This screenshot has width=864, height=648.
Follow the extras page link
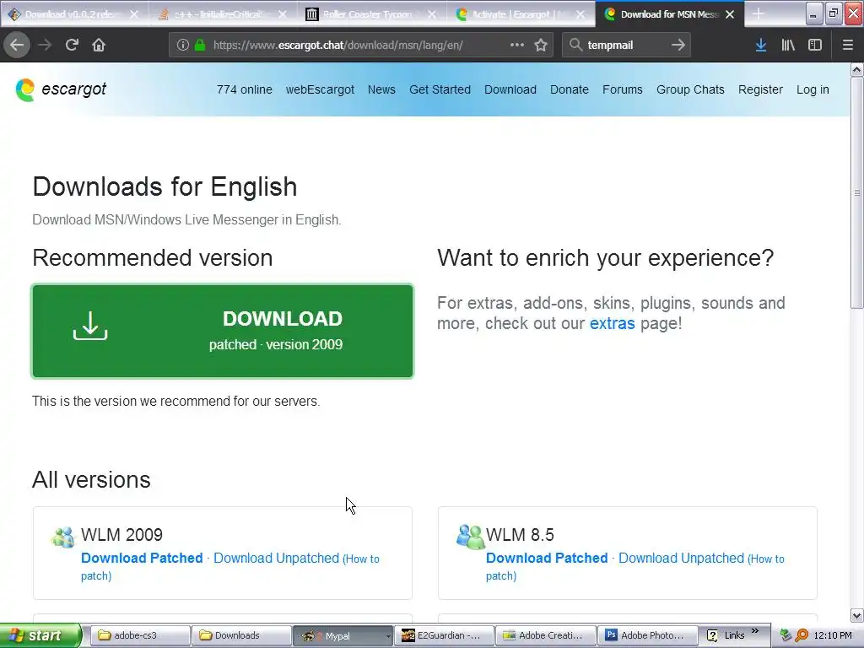point(613,323)
